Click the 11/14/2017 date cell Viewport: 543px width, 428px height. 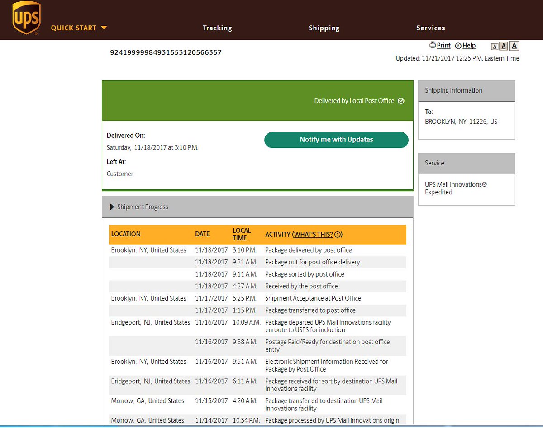211,421
